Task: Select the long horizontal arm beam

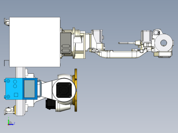Action: [121, 54]
